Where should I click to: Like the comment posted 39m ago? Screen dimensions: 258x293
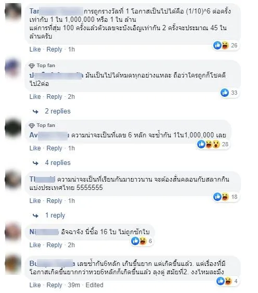35,285
